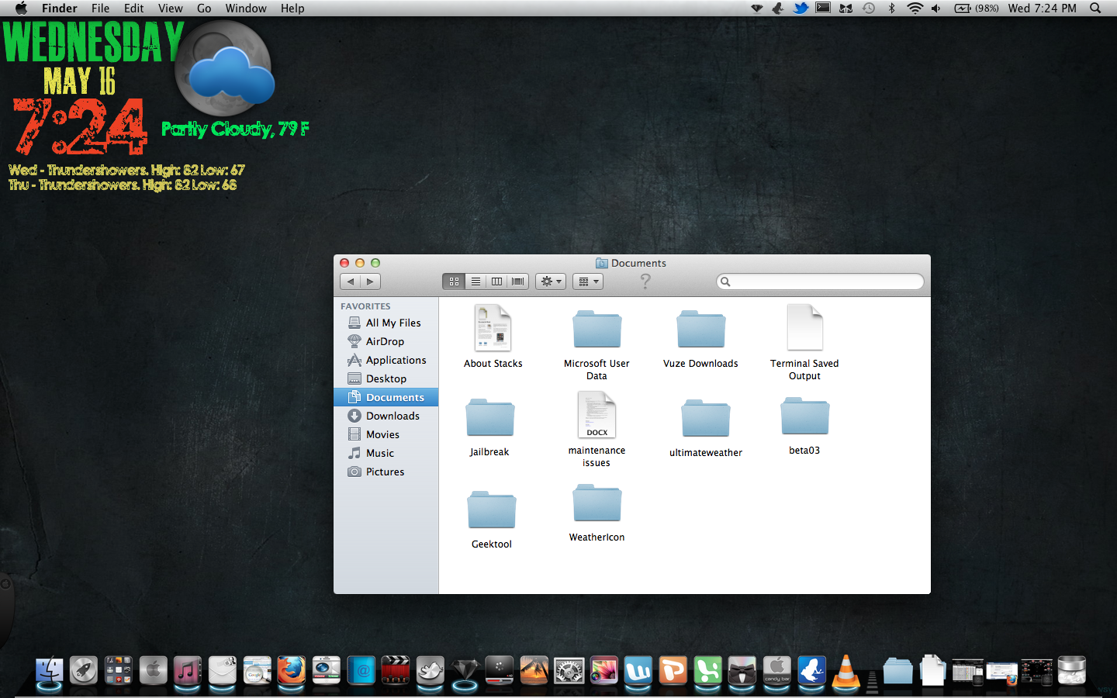The width and height of the screenshot is (1117, 698).
Task: Switch Finder to icon view
Action: point(454,282)
